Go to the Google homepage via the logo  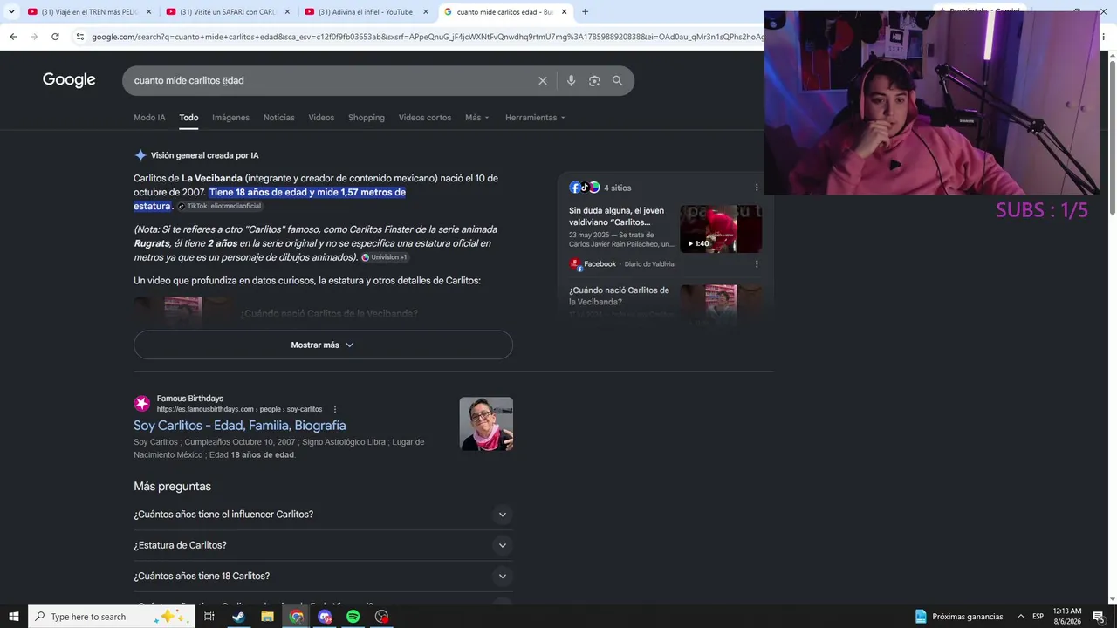pos(69,80)
